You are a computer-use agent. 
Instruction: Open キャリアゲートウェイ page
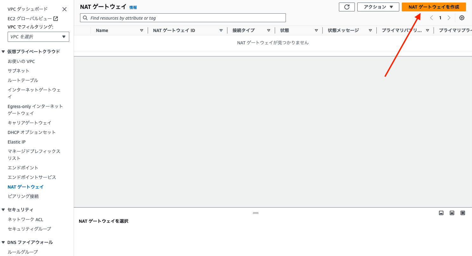click(x=30, y=123)
